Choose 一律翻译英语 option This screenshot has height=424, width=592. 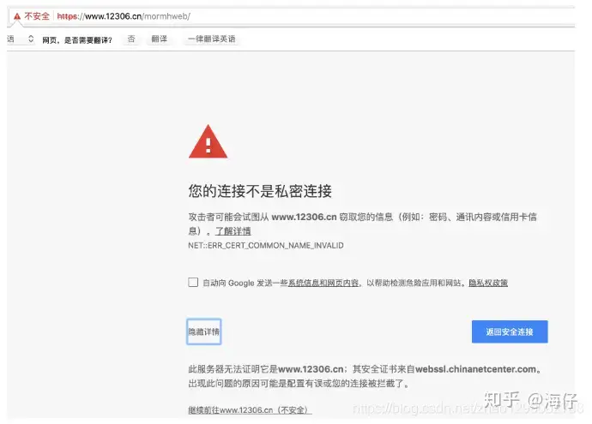211,39
